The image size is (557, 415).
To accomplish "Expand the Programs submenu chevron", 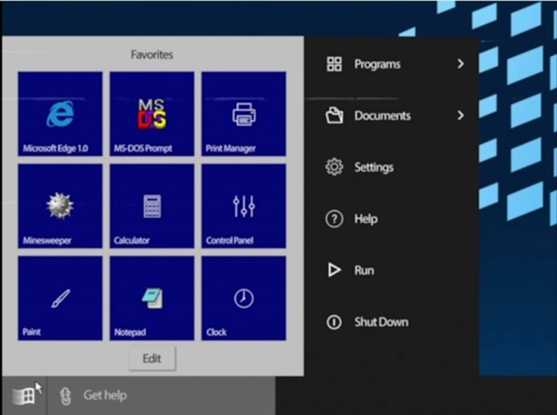I will click(460, 64).
